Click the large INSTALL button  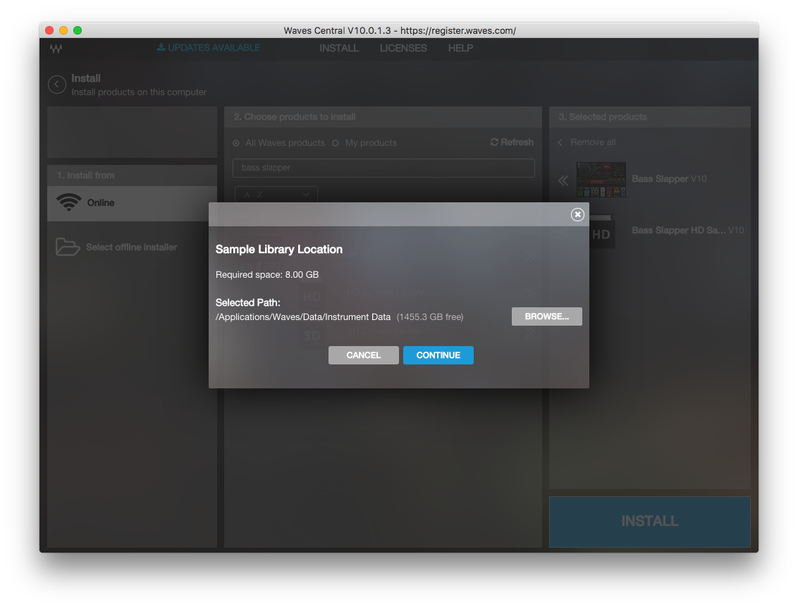pyautogui.click(x=650, y=522)
